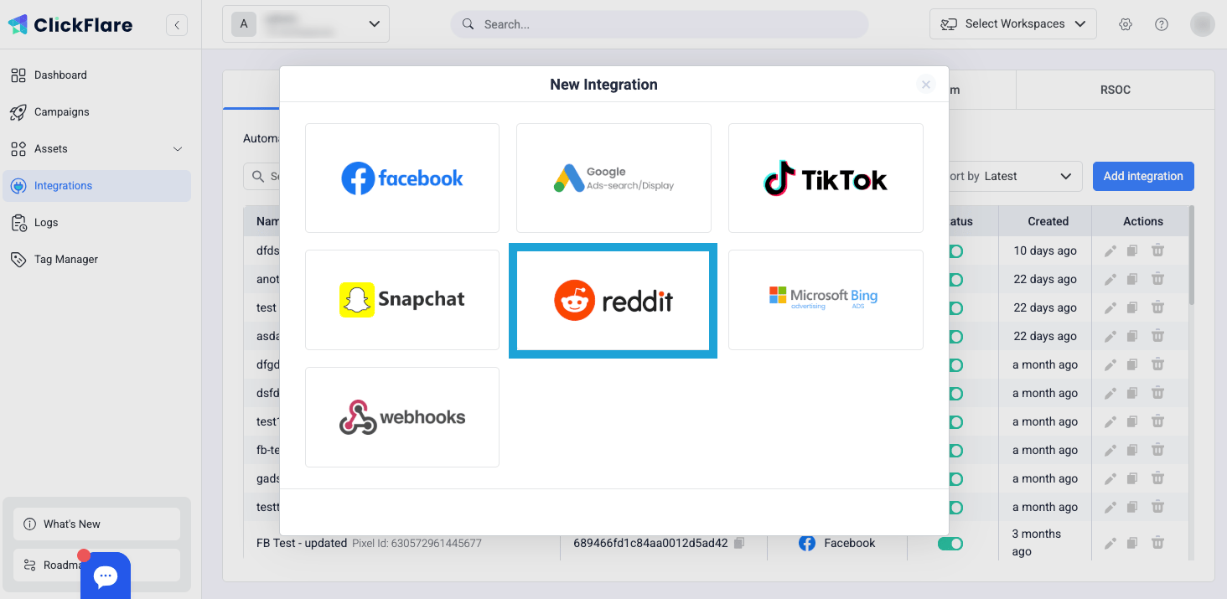Choose the Google Ads integration card
Screen dimensions: 1227x599
point(613,178)
